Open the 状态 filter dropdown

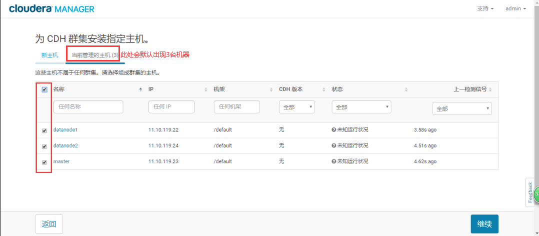pos(361,107)
